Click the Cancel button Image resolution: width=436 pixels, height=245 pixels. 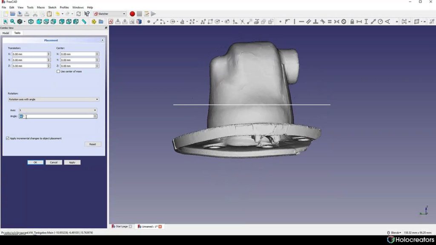coord(54,162)
